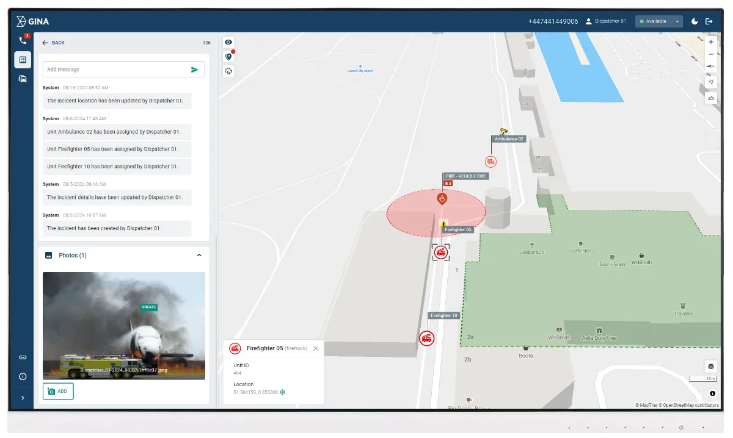733x438 pixels.
Task: Expand the collapsed sidebar with the chevron
Action: point(23,398)
